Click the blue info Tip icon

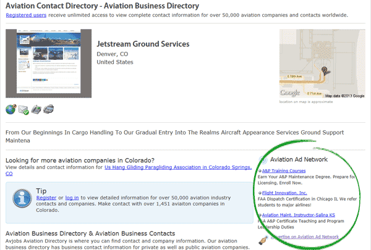(x=22, y=198)
